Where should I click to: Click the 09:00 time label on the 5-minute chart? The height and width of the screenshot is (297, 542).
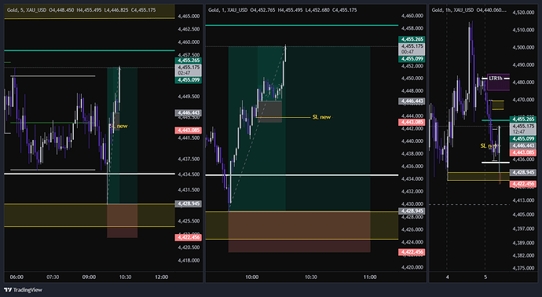89,277
